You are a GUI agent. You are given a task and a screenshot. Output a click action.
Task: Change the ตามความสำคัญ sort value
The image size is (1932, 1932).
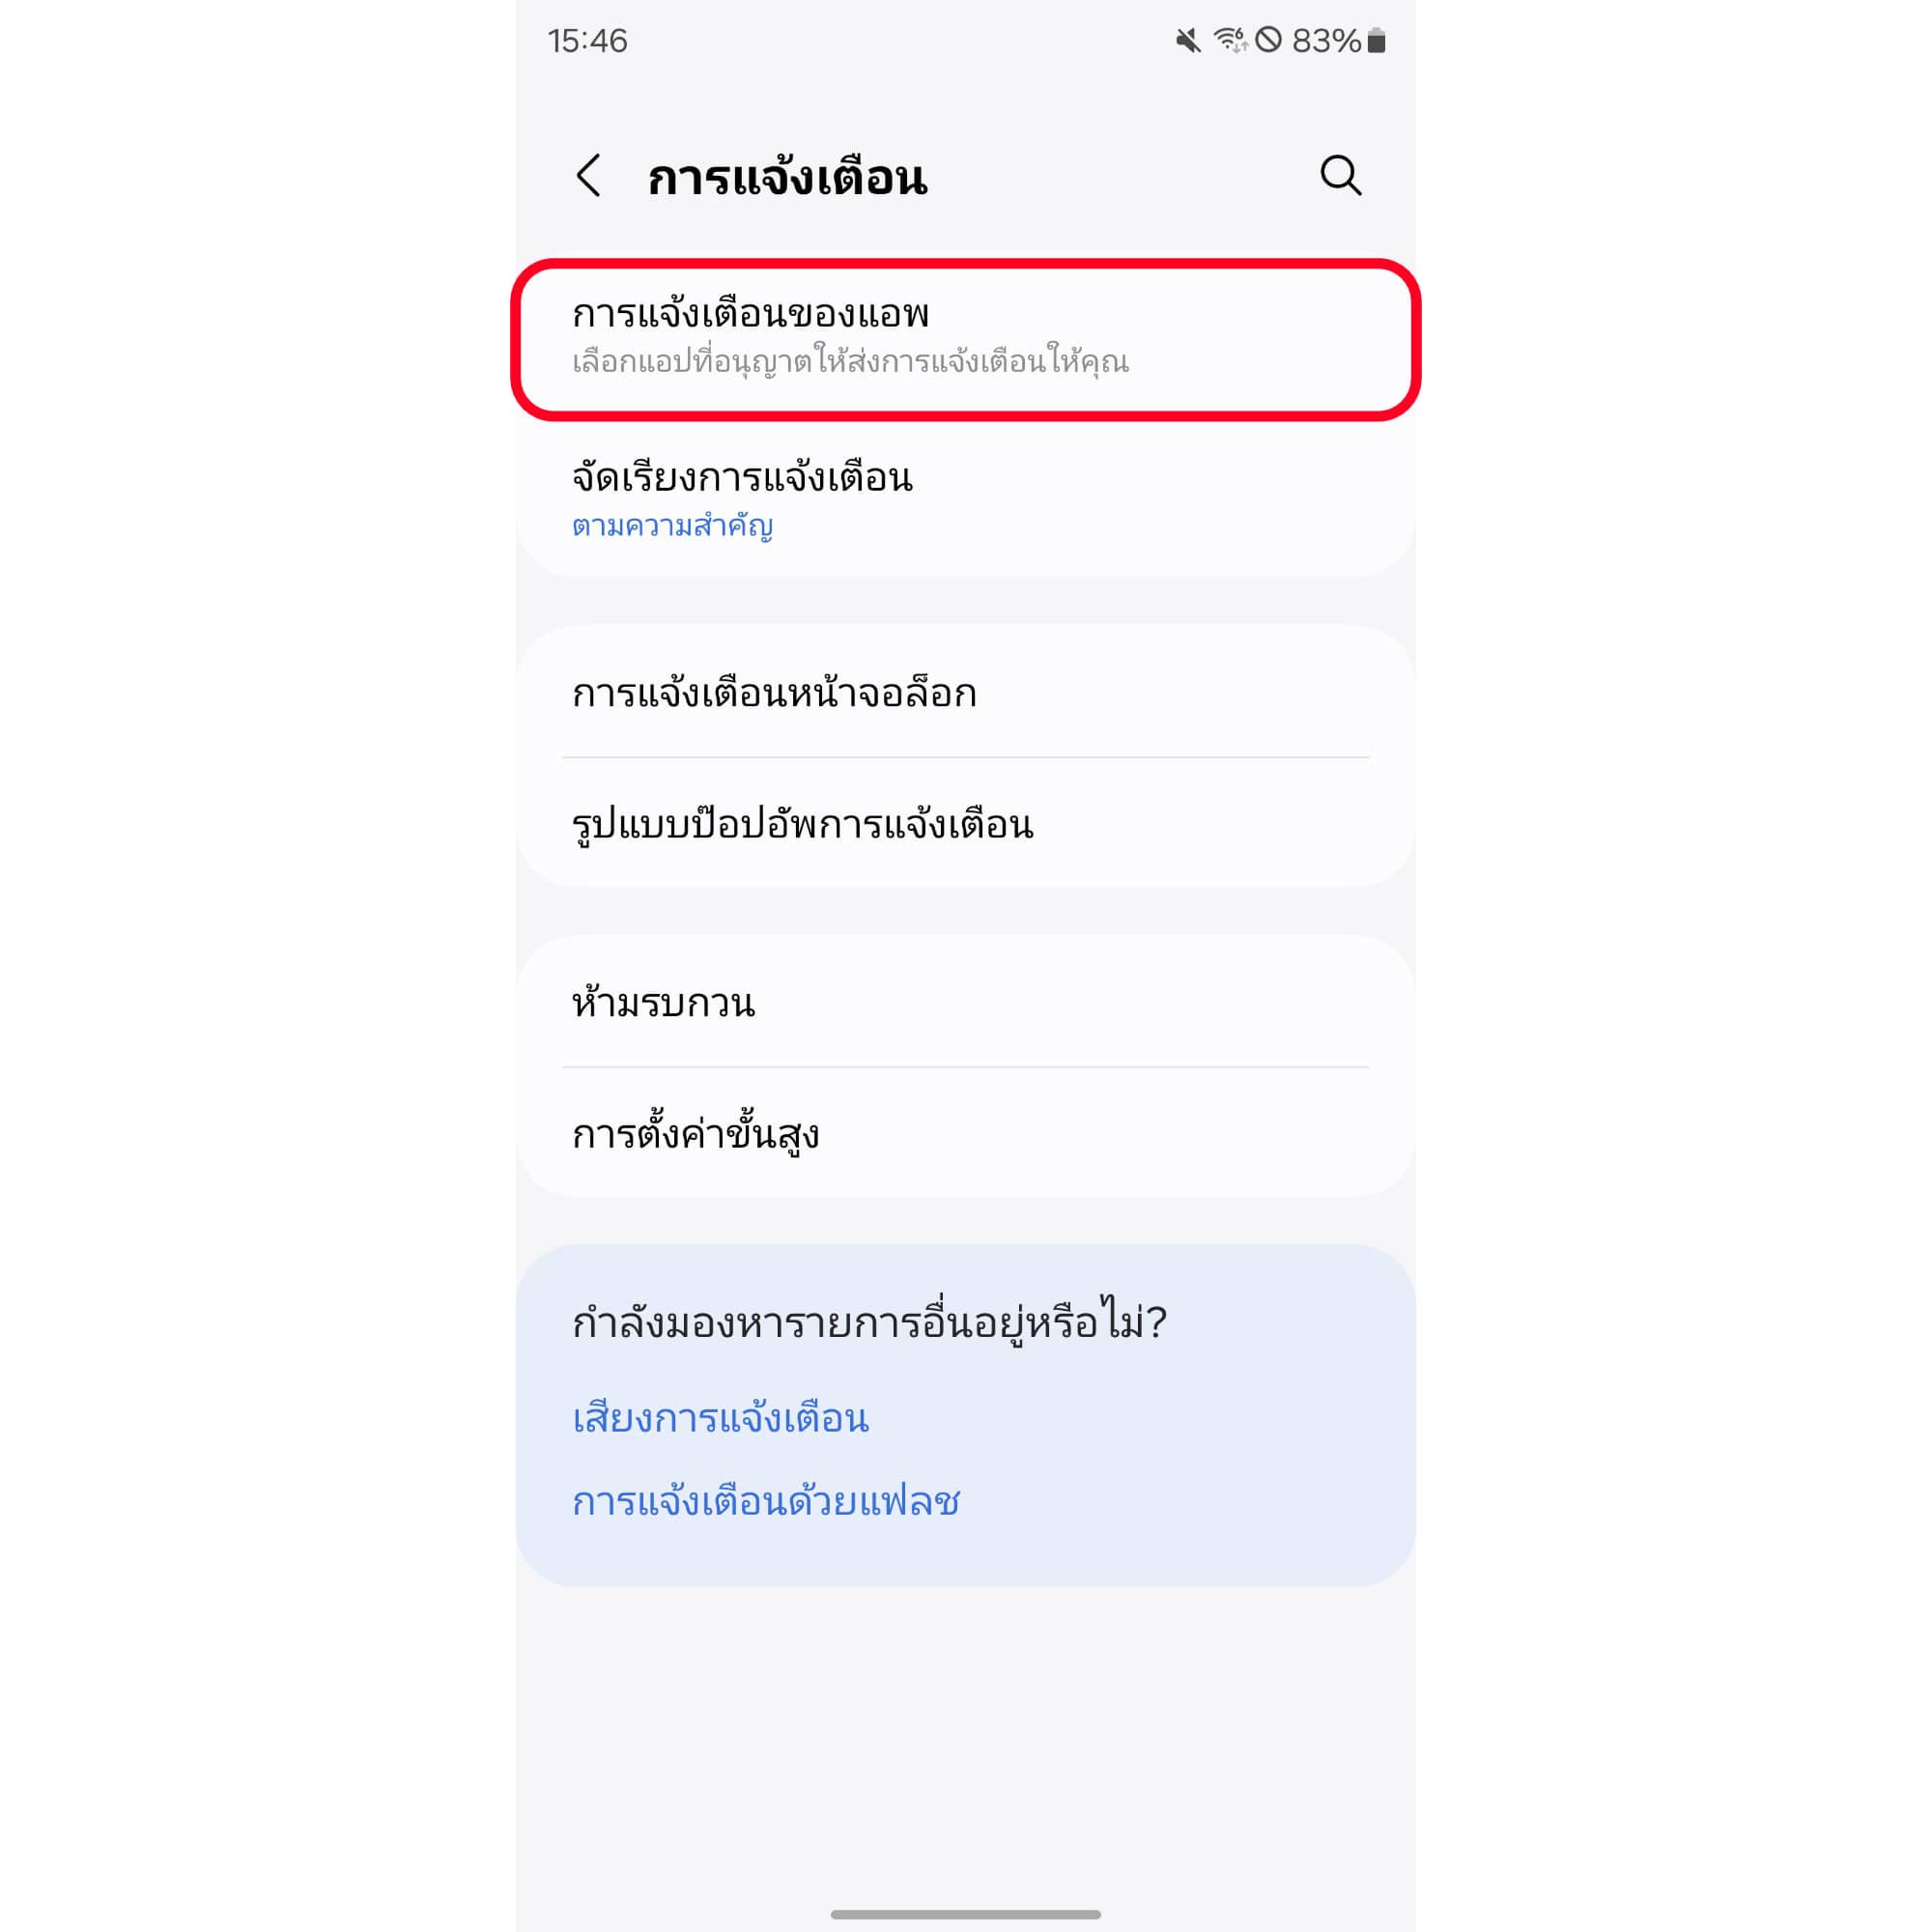pyautogui.click(x=672, y=526)
